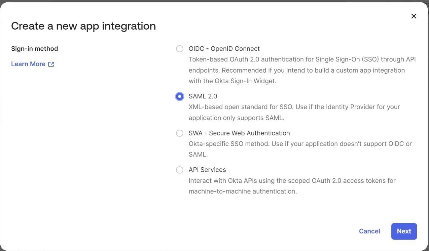Click Next to proceed with SAML 2.0
This screenshot has width=429, height=251.
(x=404, y=231)
